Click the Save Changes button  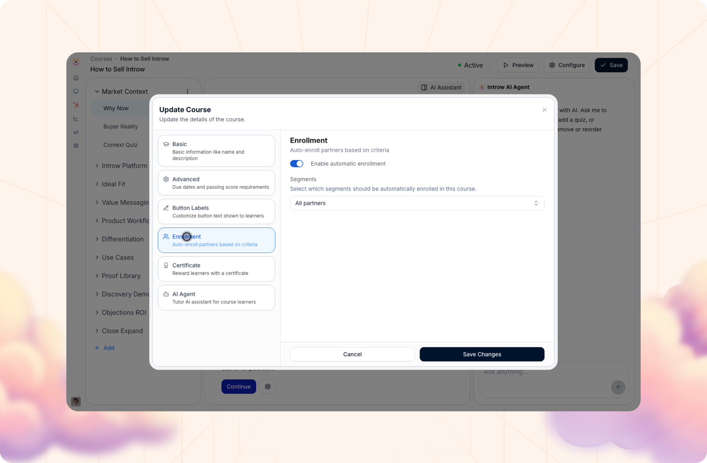(482, 354)
